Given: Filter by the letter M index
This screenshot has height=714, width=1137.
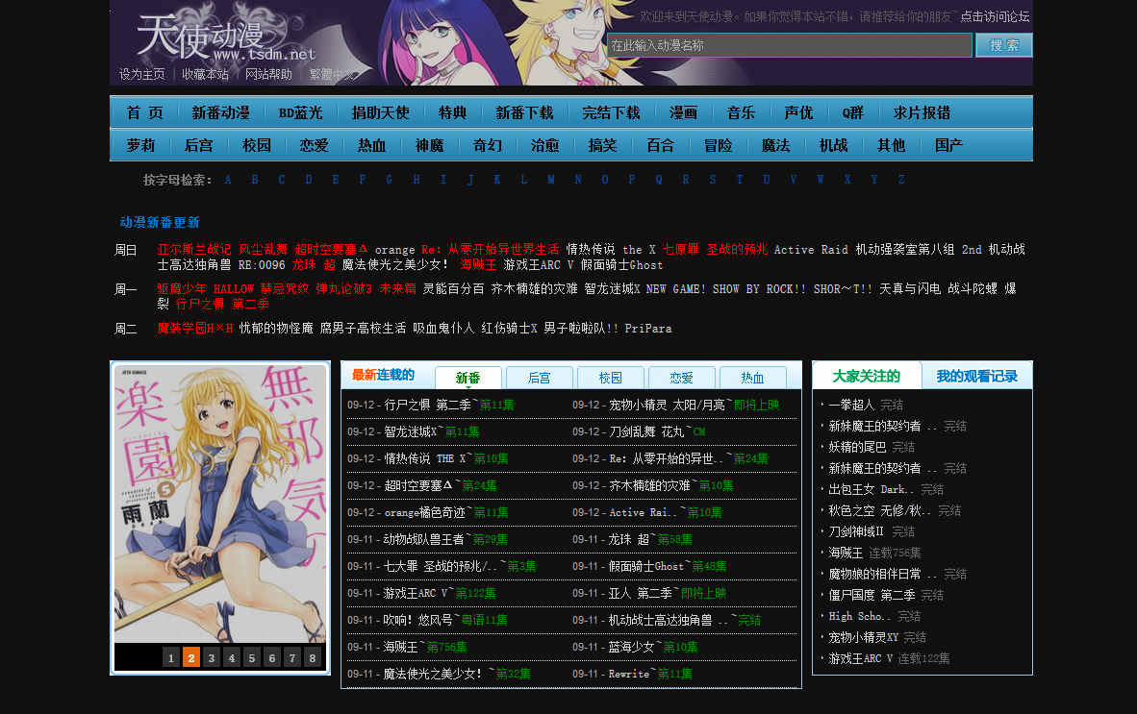Looking at the screenshot, I should click(551, 180).
